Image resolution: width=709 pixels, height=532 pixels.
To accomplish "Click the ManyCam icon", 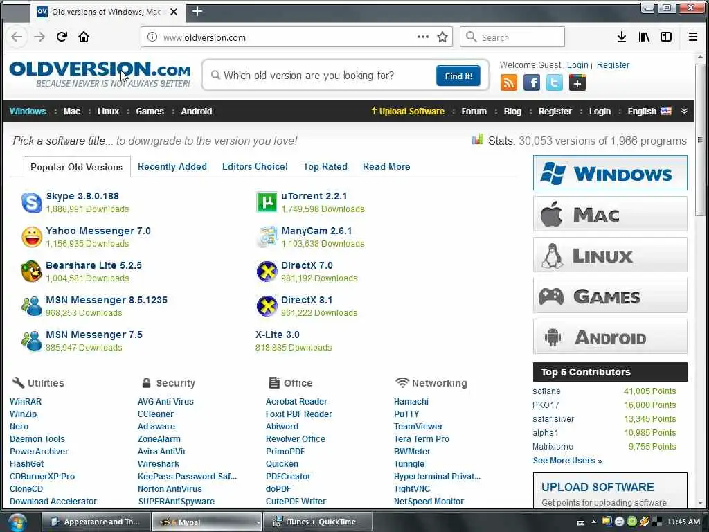I will [x=267, y=237].
